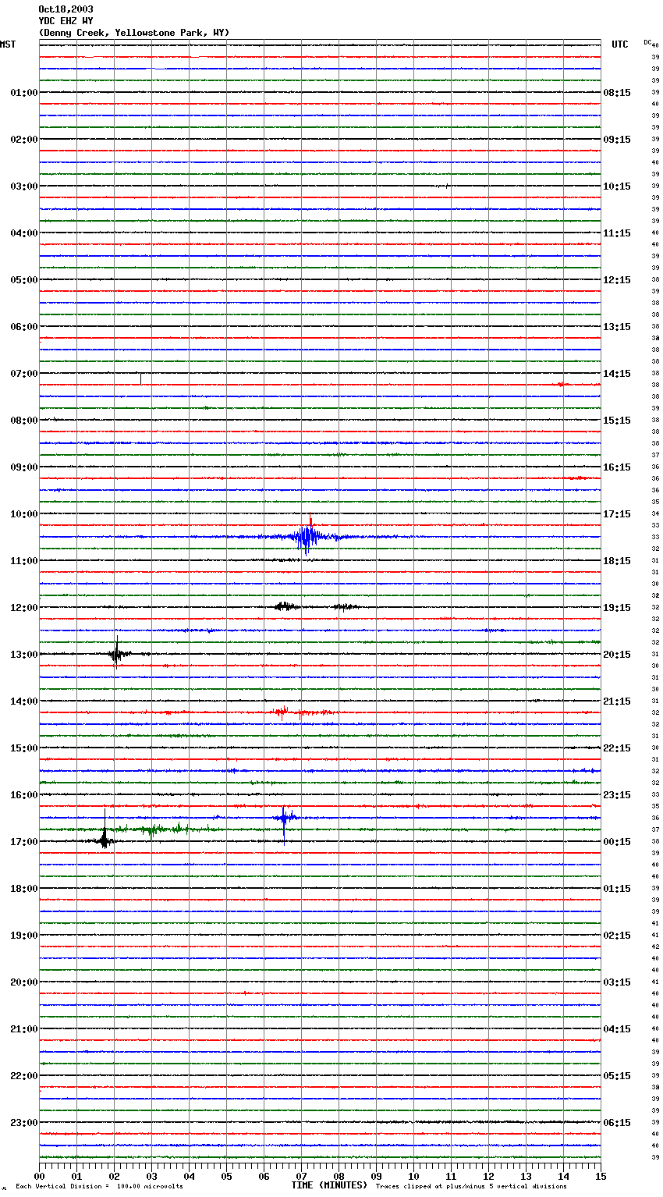
Task: Click the Denny Creek, Yellowstone Park location title
Action: click(x=133, y=33)
